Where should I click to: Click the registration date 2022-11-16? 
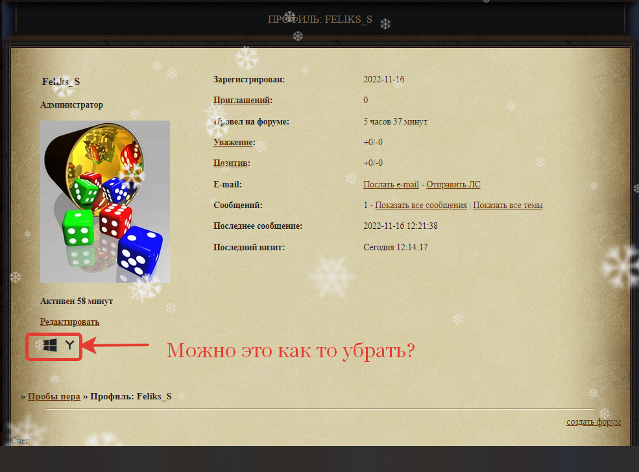pos(384,79)
